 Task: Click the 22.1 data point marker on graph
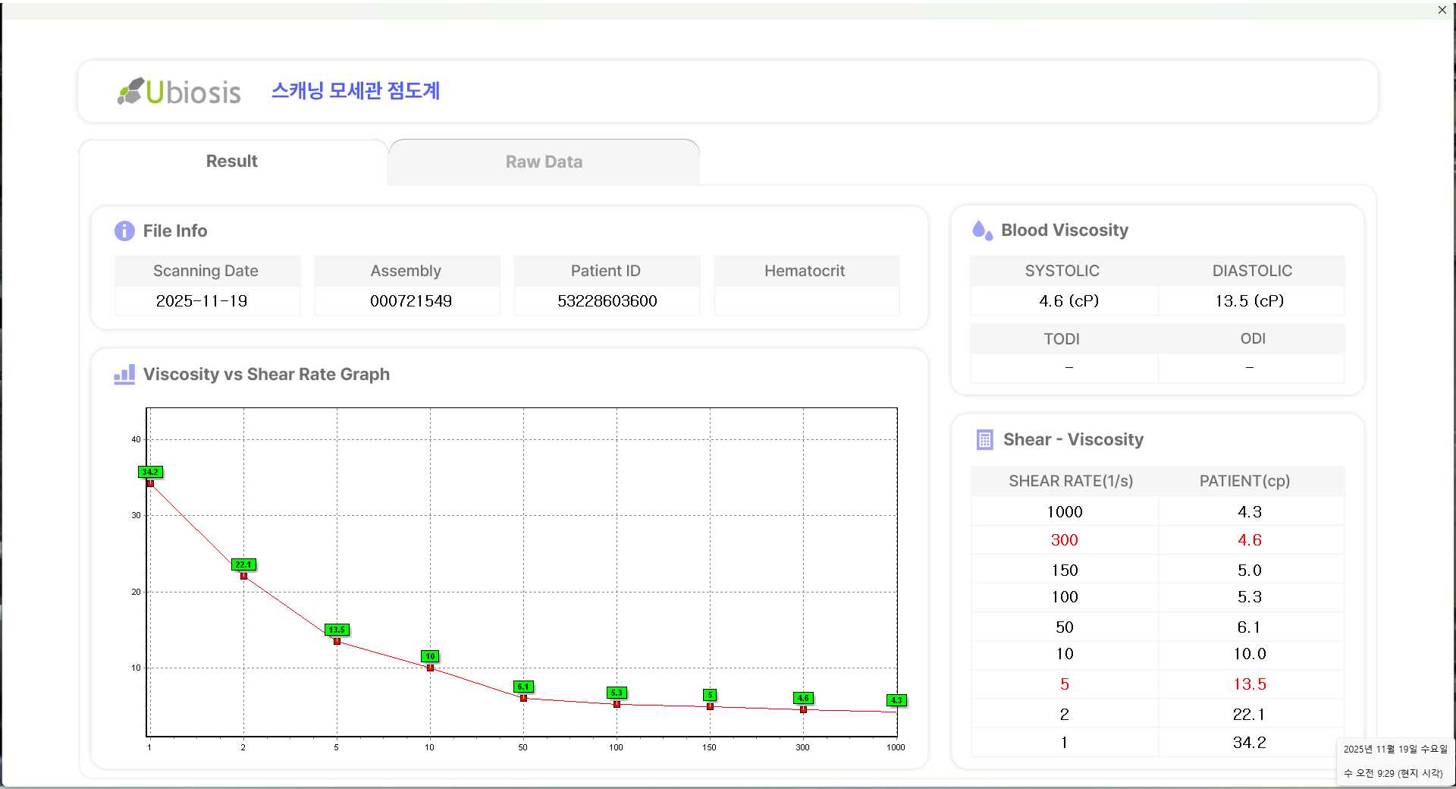[x=243, y=576]
